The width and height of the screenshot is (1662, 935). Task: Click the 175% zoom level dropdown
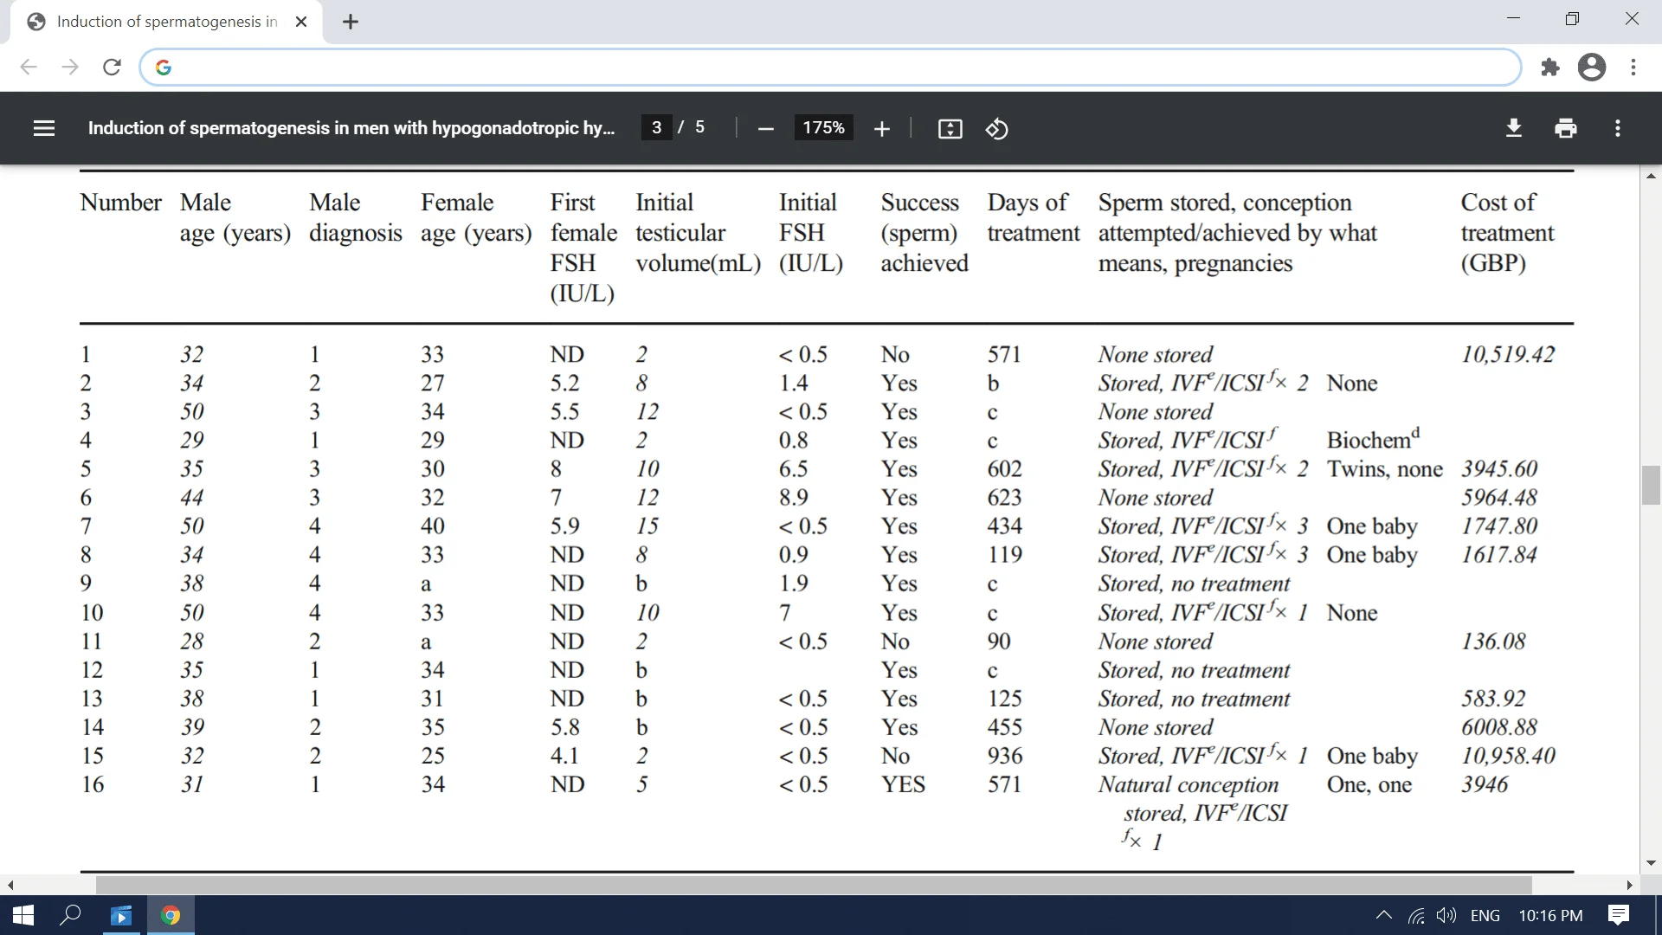coord(821,128)
